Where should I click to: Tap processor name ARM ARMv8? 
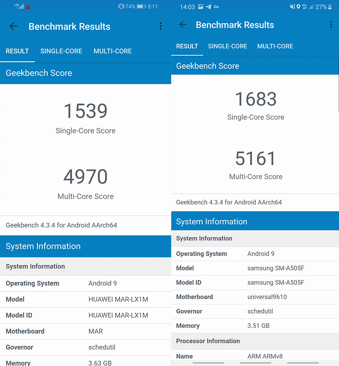pyautogui.click(x=265, y=357)
